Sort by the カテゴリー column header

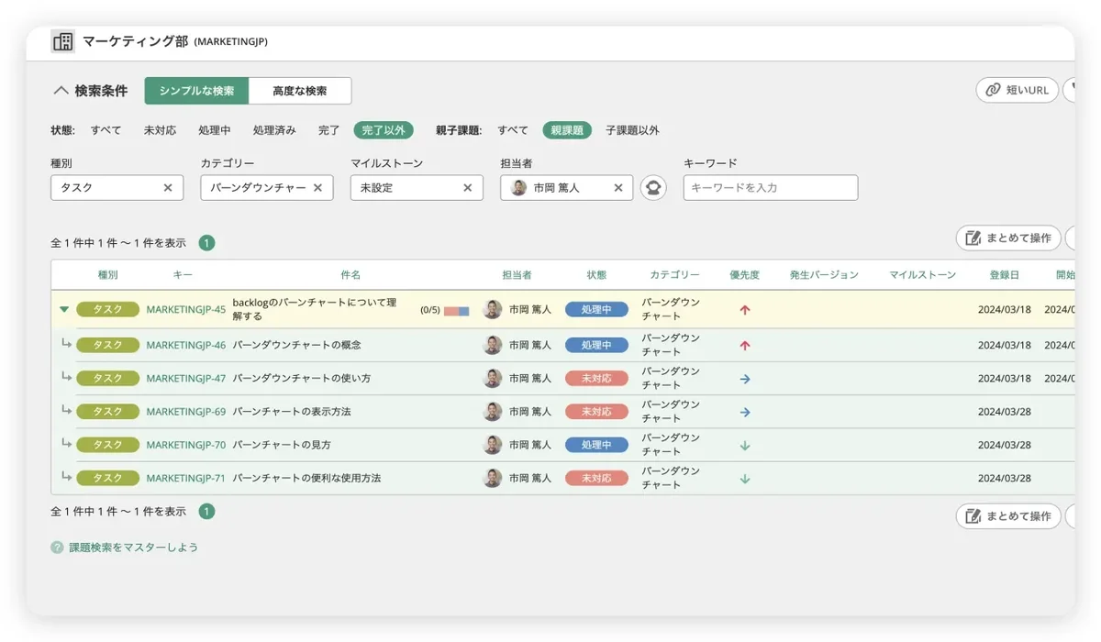(x=674, y=275)
